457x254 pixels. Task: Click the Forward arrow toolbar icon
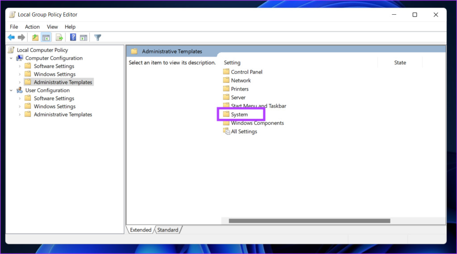(x=21, y=37)
